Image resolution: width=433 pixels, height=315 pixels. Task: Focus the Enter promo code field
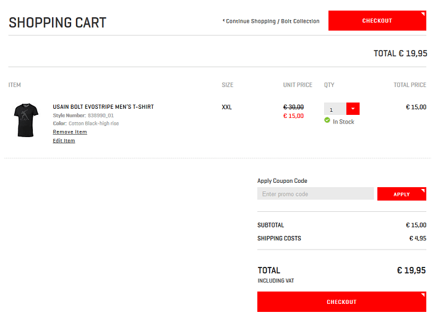coord(315,194)
